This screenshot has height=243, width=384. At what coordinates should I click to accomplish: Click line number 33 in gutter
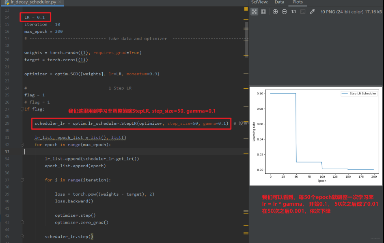coord(7,151)
